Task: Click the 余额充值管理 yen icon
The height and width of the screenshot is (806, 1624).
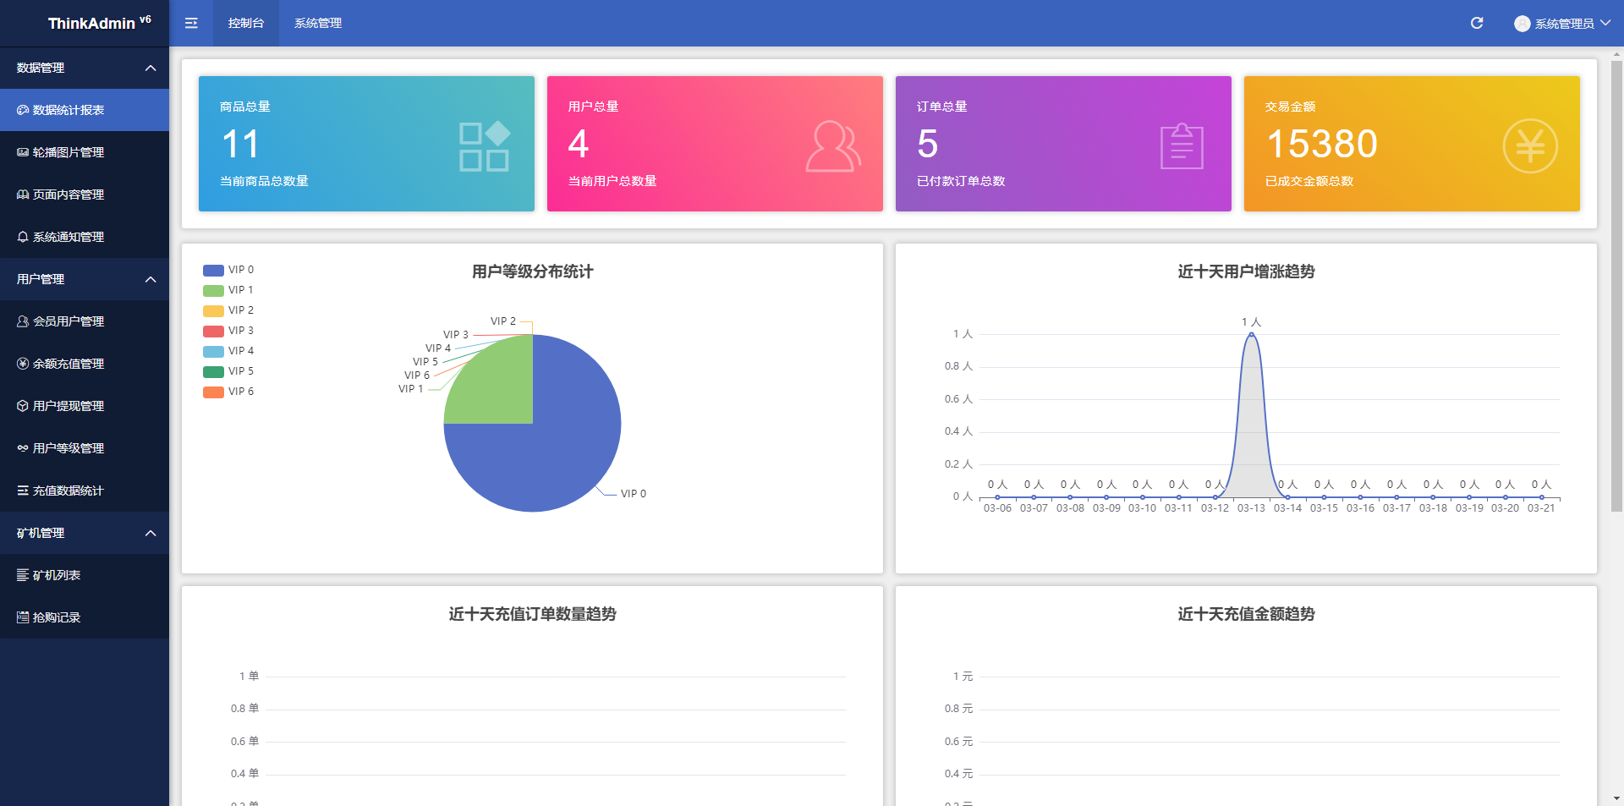Action: point(23,364)
